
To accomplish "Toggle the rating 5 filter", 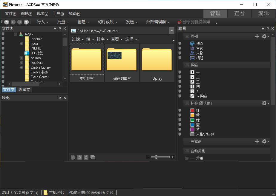I will pyautogui.click(x=192, y=91).
